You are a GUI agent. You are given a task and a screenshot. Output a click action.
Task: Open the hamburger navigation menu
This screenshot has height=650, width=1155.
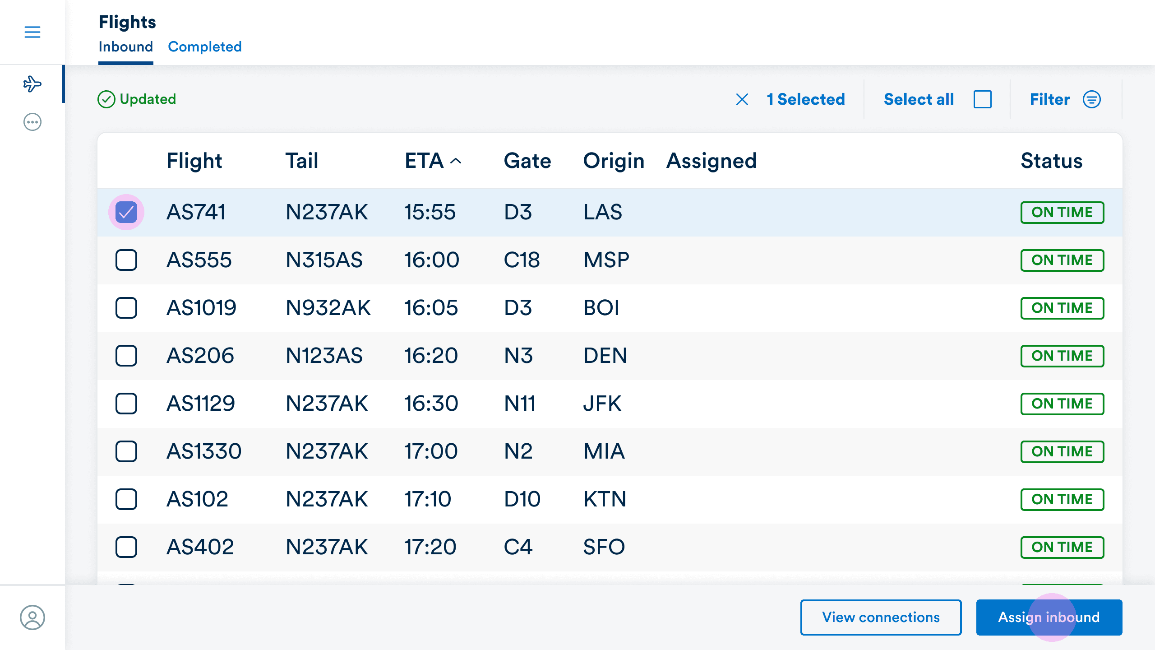32,32
